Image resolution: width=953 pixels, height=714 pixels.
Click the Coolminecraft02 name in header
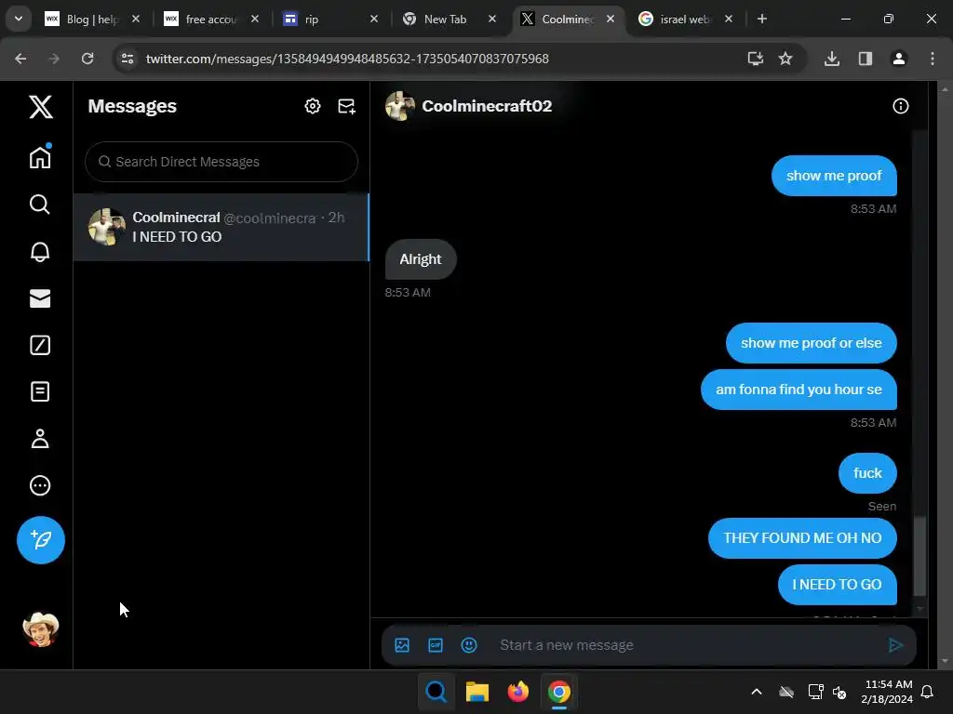click(x=487, y=106)
